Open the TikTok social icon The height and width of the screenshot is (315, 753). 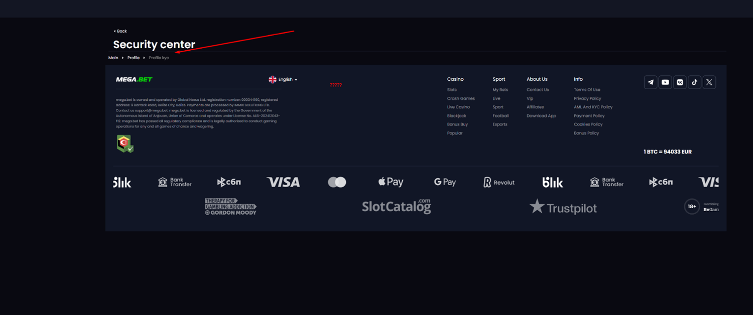pyautogui.click(x=694, y=82)
